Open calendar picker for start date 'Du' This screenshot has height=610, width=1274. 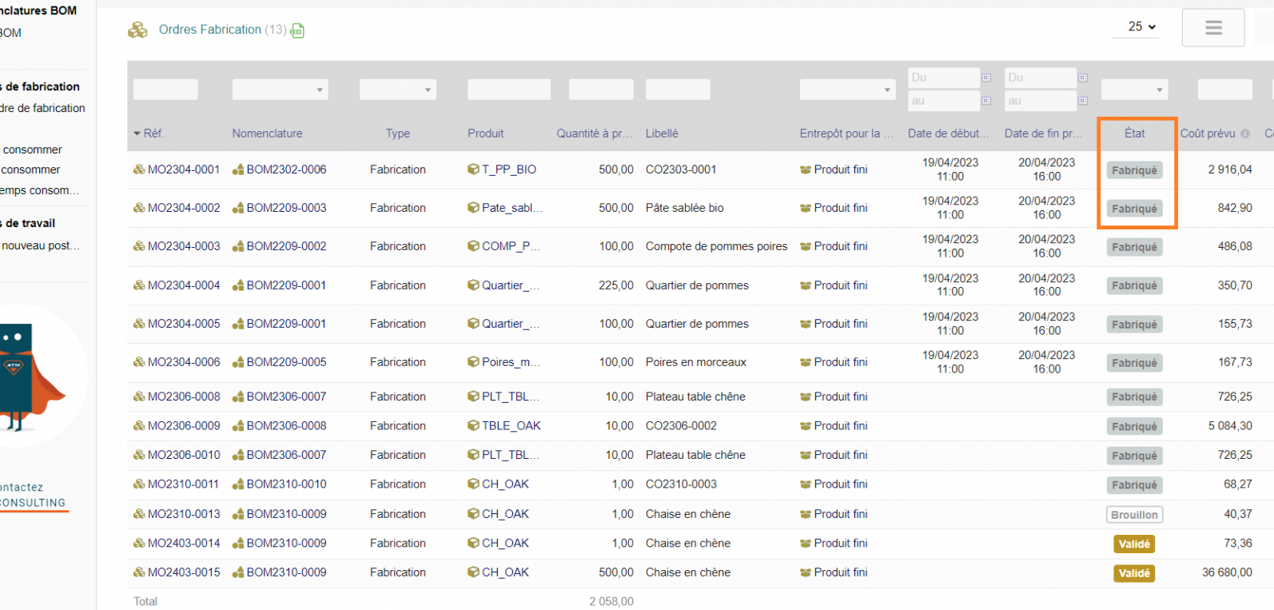point(986,78)
